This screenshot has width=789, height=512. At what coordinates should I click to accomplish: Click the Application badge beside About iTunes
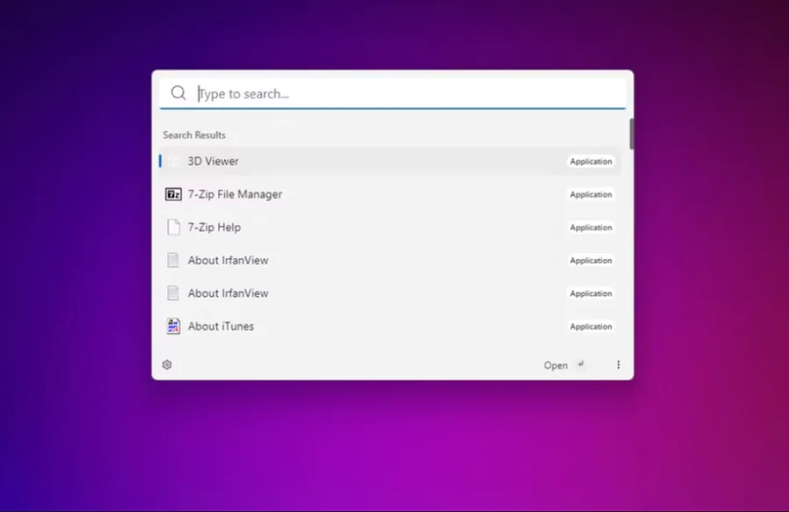pyautogui.click(x=591, y=326)
